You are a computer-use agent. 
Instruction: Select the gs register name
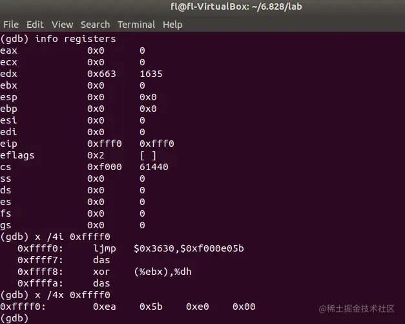click(6, 226)
